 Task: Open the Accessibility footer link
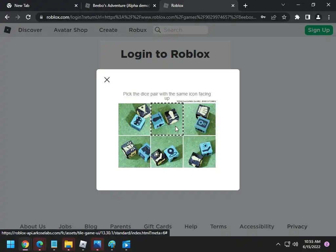257,226
